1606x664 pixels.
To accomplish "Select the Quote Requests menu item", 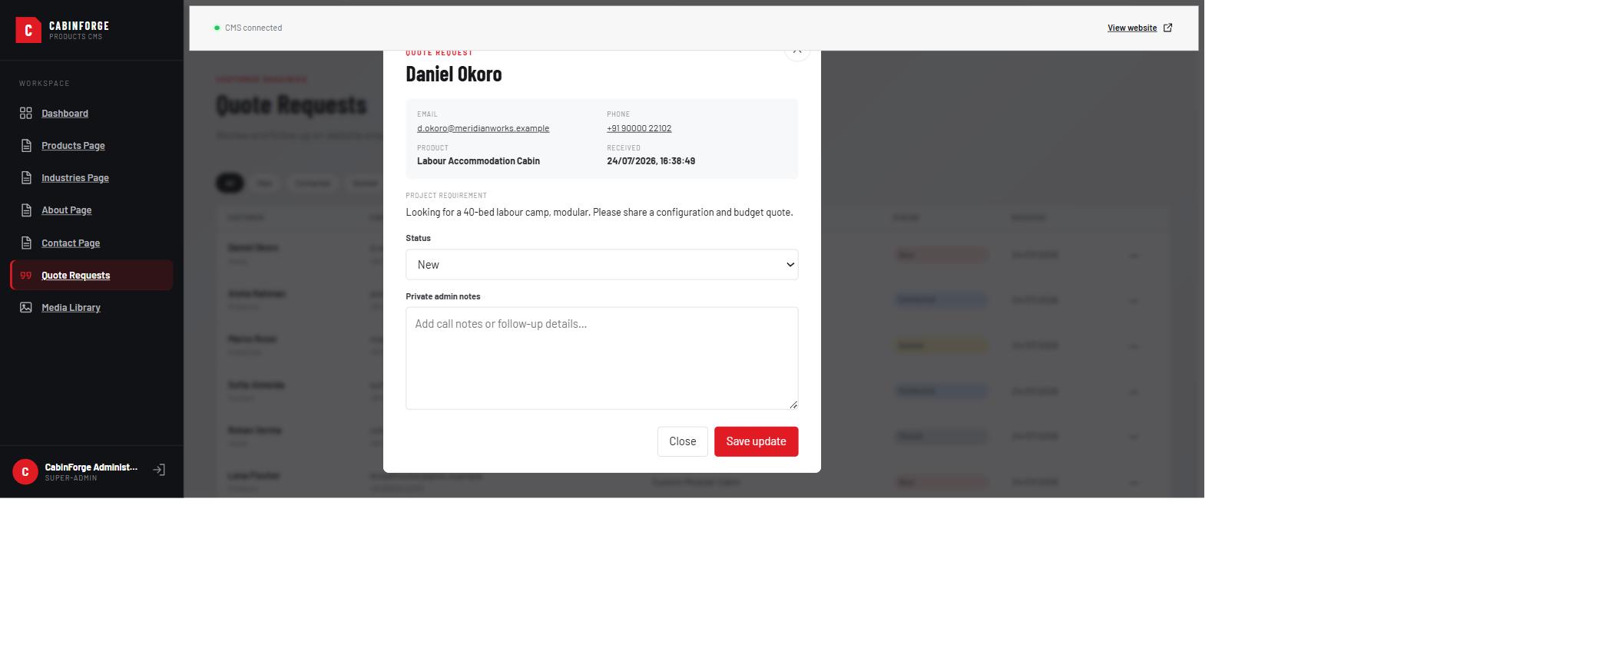I will point(92,275).
